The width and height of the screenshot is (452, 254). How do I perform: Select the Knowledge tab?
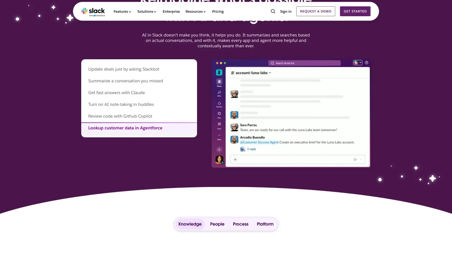(190, 224)
